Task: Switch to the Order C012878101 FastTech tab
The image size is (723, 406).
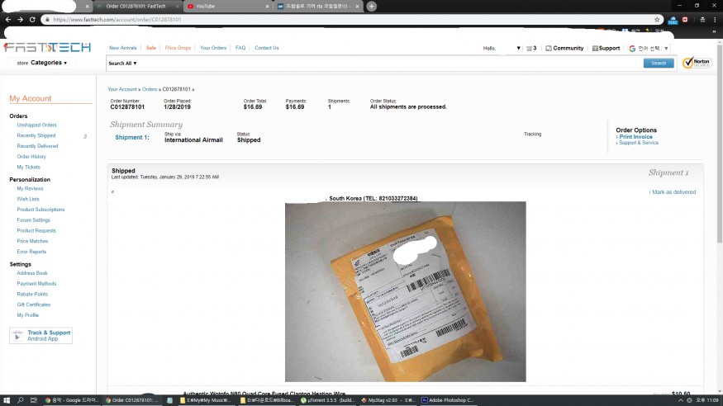Action: pos(137,7)
